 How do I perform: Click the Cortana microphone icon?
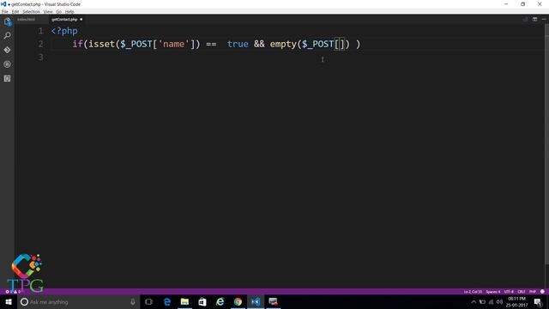(x=133, y=301)
